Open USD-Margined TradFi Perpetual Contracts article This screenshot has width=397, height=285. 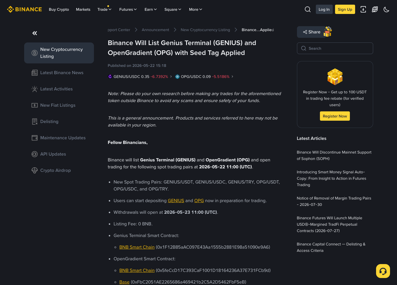[330, 225]
